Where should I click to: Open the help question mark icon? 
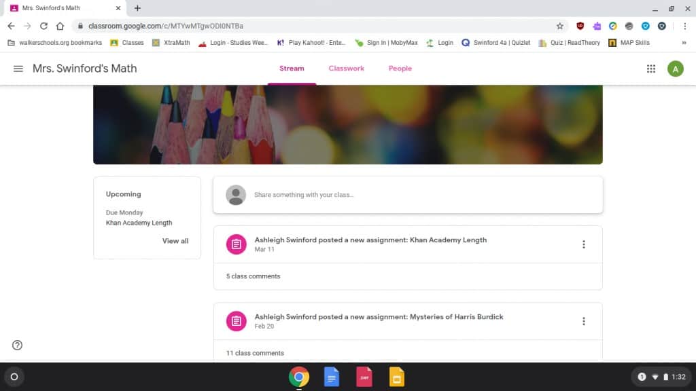(18, 345)
